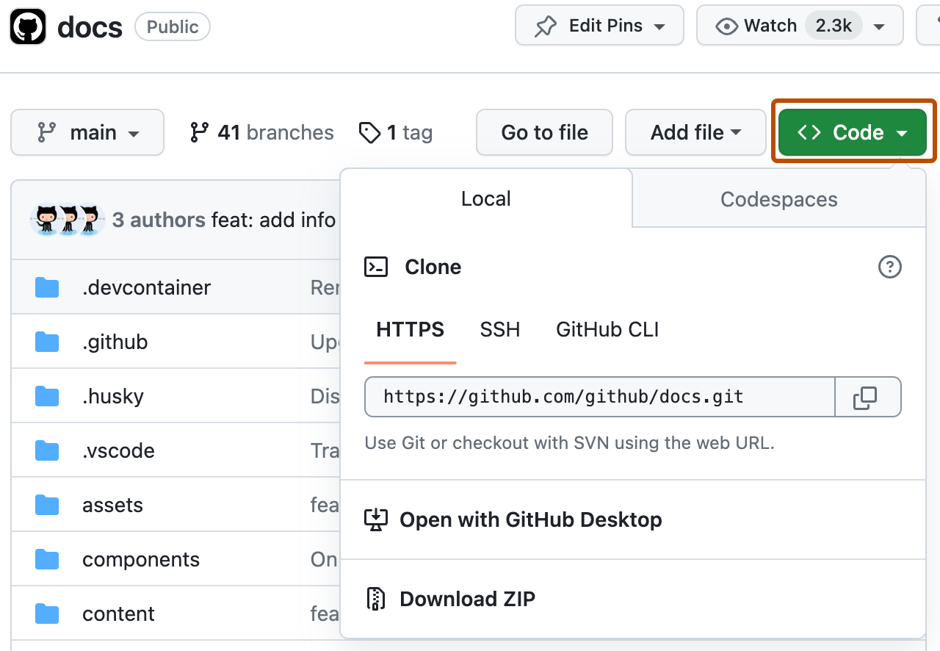Click the eye icon on Watch button

726,25
